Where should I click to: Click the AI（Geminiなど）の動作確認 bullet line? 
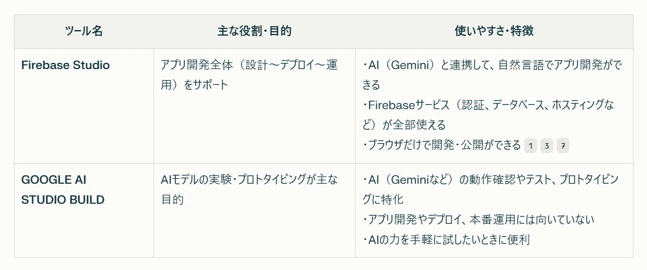point(490,180)
